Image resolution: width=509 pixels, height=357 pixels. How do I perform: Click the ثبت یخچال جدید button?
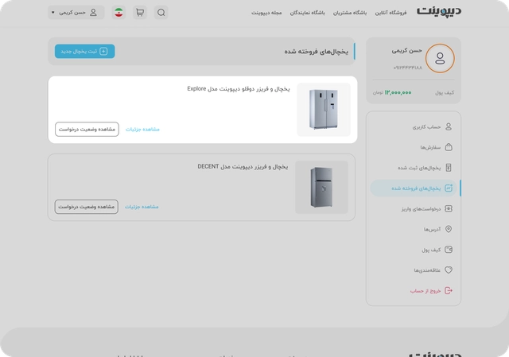pyautogui.click(x=85, y=51)
